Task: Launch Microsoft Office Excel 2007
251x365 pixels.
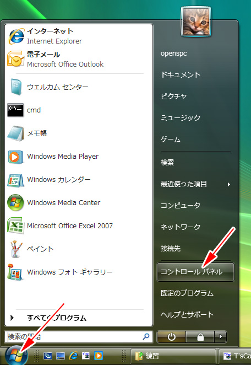Action: point(79,226)
